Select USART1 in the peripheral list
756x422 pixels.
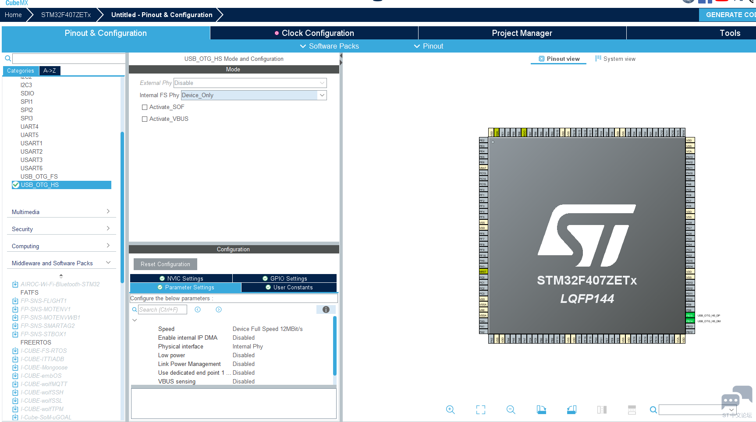click(x=32, y=143)
